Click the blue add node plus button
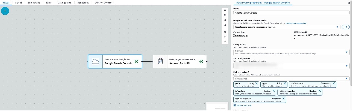Viewport: 353px width, 111px height. pyautogui.click(x=5, y=11)
